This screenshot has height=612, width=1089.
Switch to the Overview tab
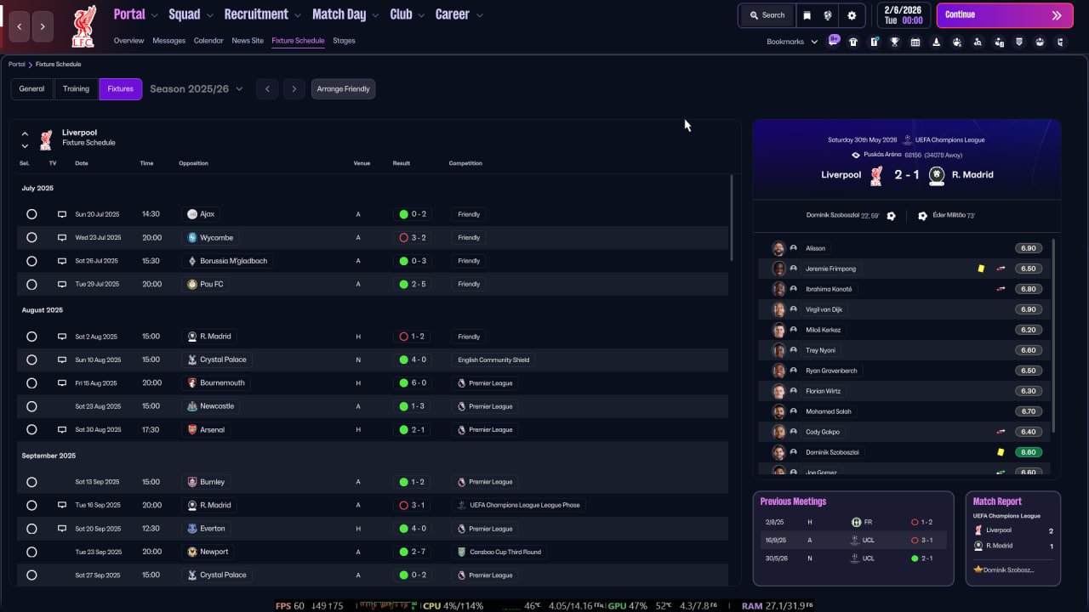(128, 41)
